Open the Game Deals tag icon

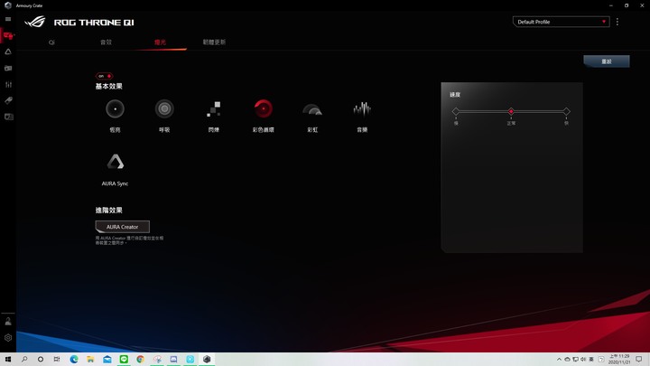click(x=8, y=100)
